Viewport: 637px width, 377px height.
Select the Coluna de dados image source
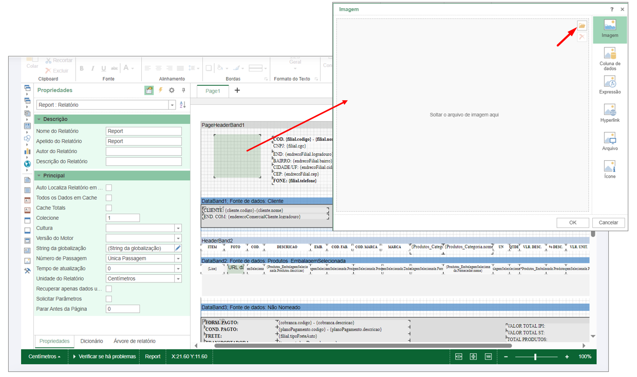(610, 59)
